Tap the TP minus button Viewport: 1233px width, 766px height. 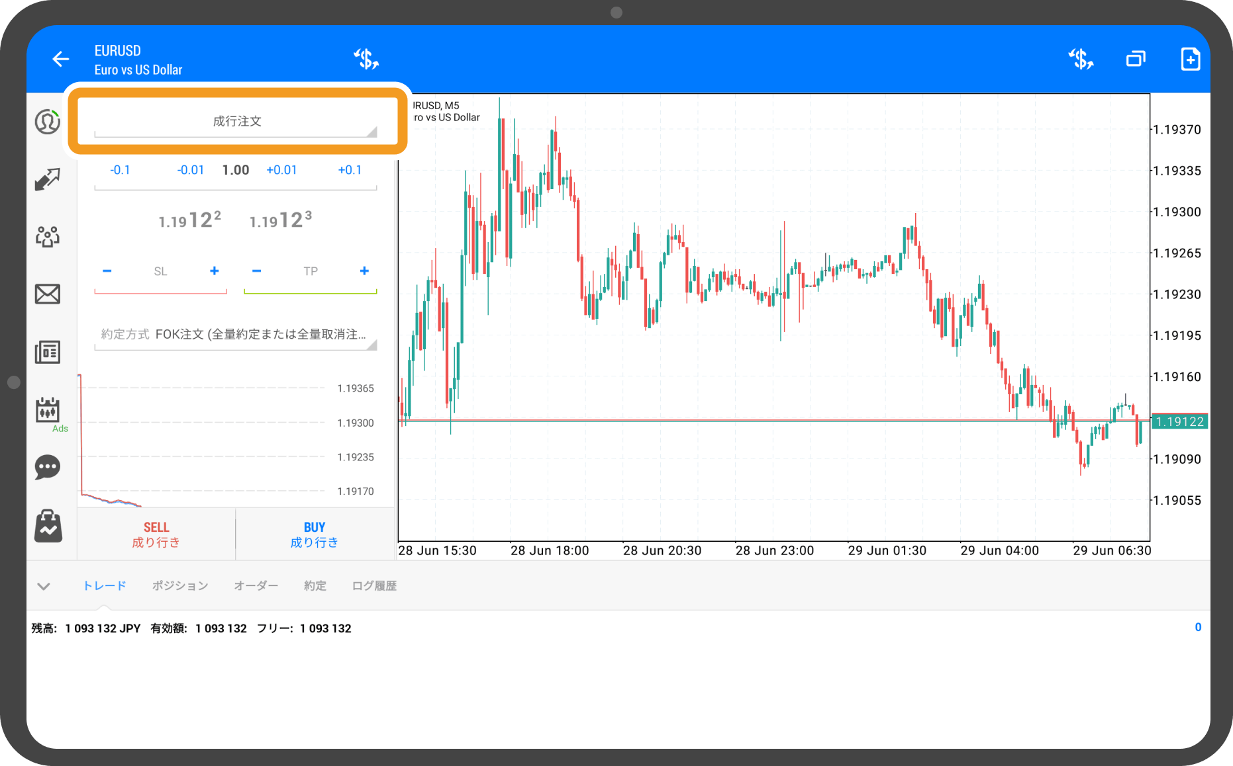[257, 271]
